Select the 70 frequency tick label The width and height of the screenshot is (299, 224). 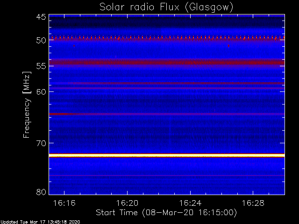point(41,143)
